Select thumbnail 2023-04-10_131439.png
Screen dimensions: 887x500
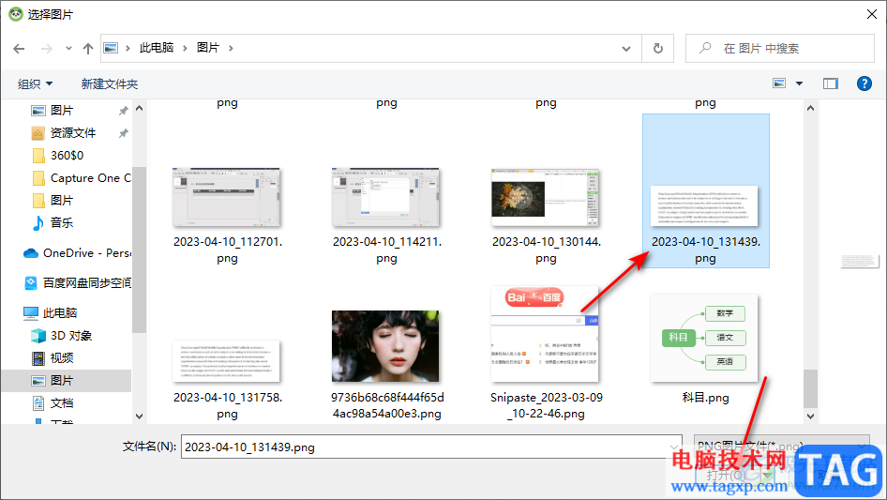tap(705, 190)
